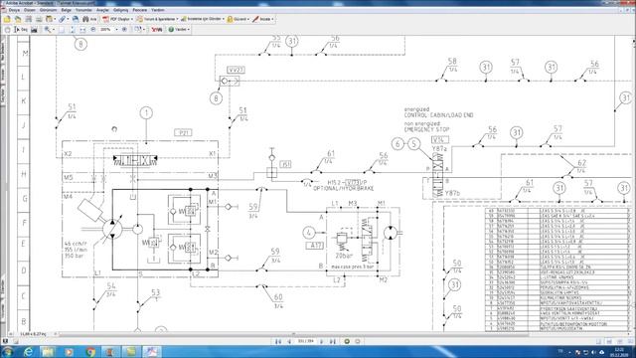636x358 pixels.
Task: Open the Dosya menu
Action: (x=14, y=10)
